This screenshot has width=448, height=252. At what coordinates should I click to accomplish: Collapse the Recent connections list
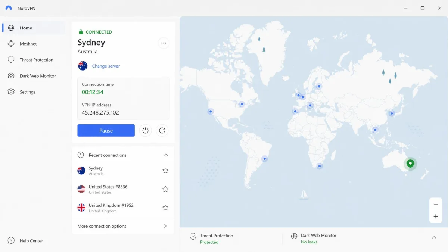point(166,155)
